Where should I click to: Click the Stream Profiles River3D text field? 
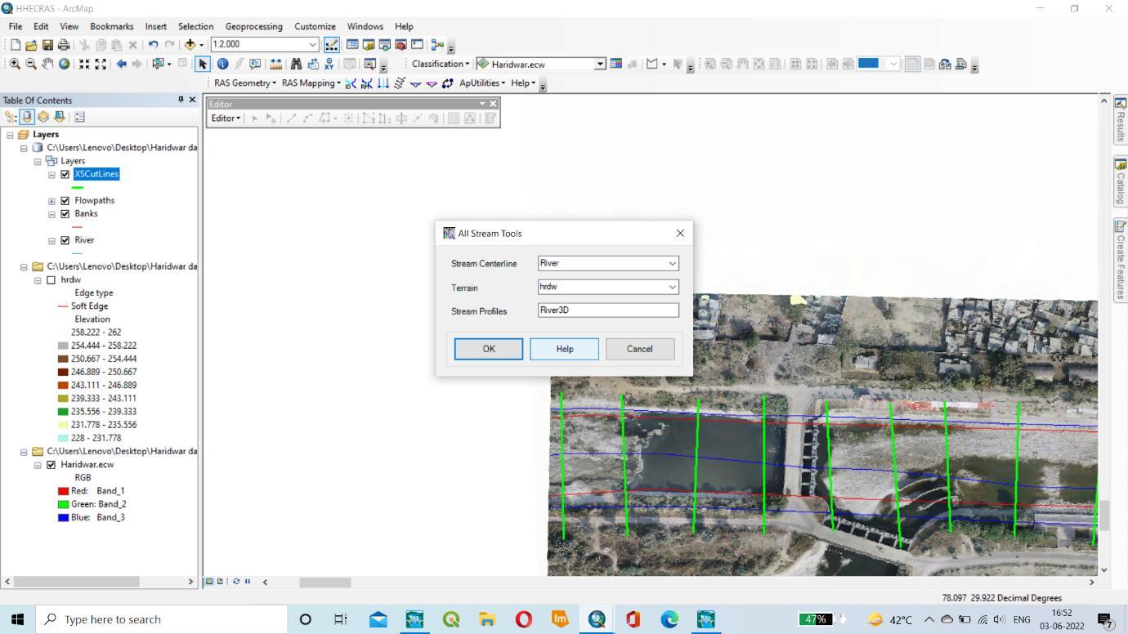608,310
